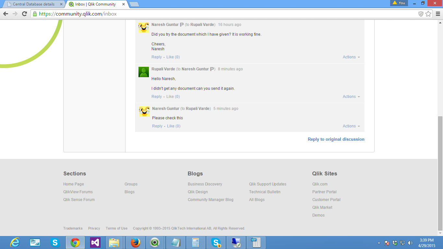Open author Rupali Varde's profile in the 8 minutes ago message

click(x=163, y=69)
